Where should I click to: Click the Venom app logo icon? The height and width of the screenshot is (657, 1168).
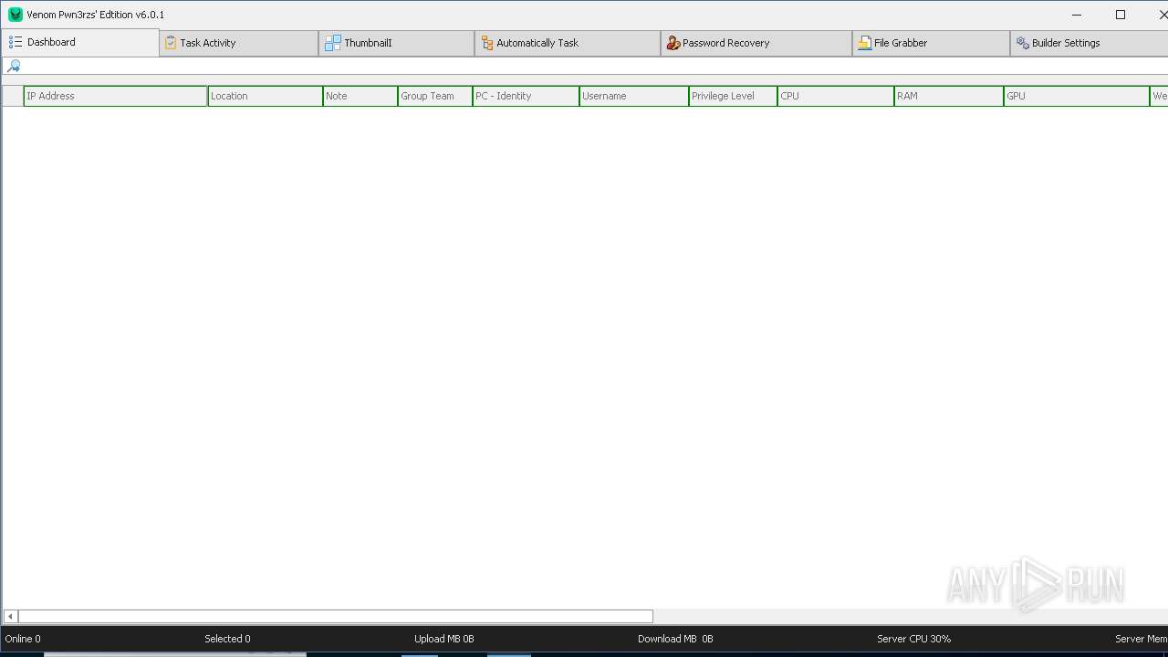click(x=16, y=15)
